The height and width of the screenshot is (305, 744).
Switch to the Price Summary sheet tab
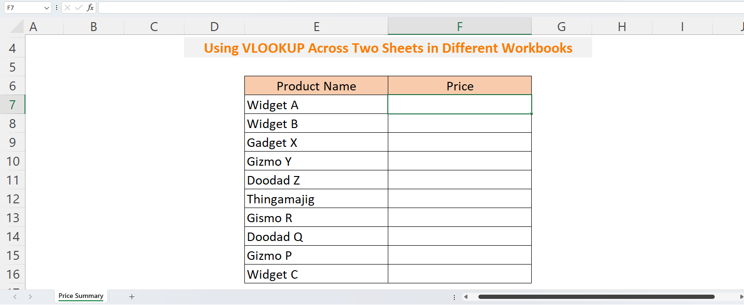(x=80, y=296)
